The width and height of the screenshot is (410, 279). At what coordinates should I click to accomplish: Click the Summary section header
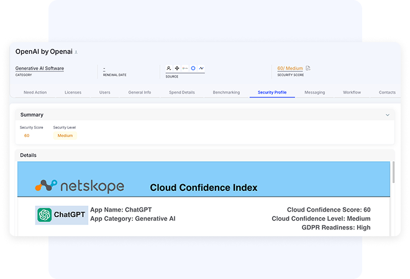(x=205, y=115)
